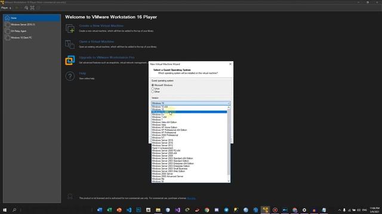The height and width of the screenshot is (214, 382).
Task: Choose Windows 2000 Professional in list
Action: [x=189, y=135]
